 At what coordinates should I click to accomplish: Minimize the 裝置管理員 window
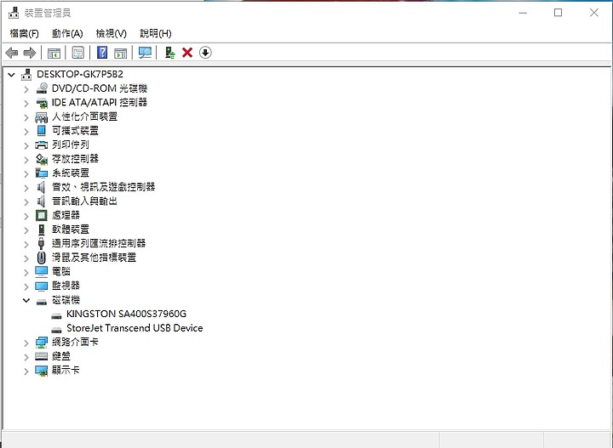pos(523,13)
